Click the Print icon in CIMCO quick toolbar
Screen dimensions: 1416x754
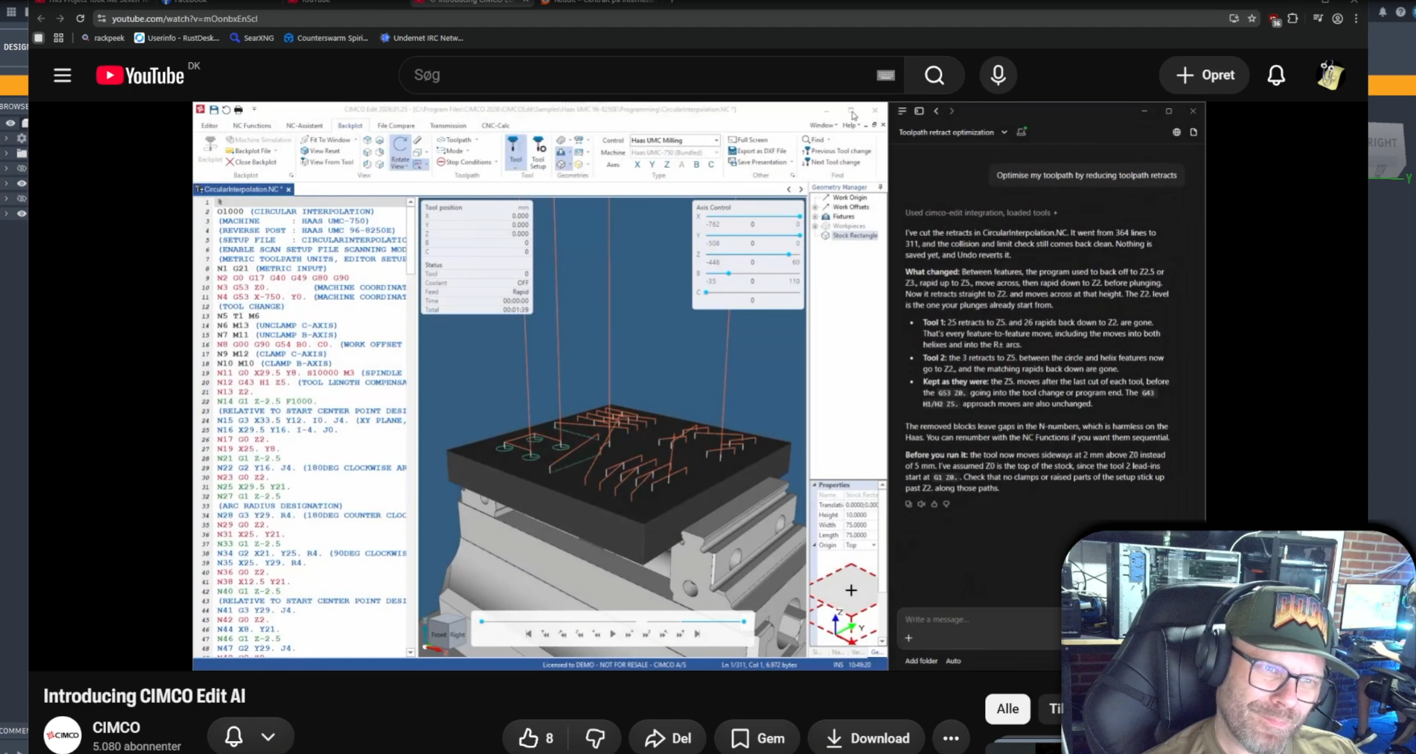tap(239, 110)
